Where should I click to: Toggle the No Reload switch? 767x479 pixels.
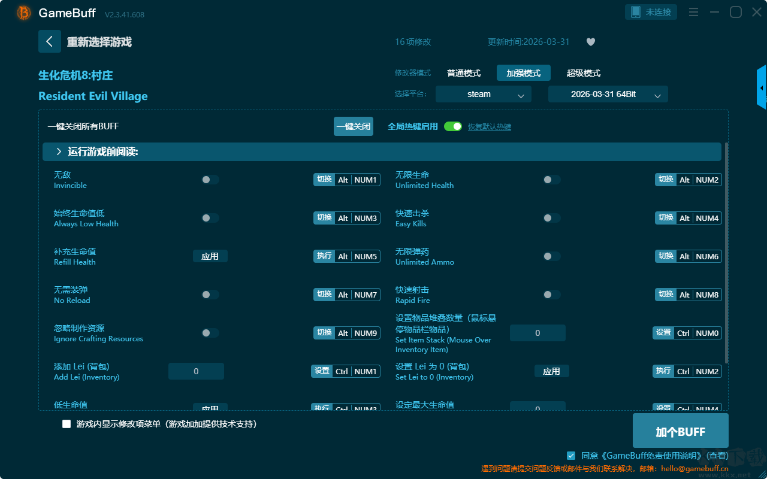coord(210,295)
